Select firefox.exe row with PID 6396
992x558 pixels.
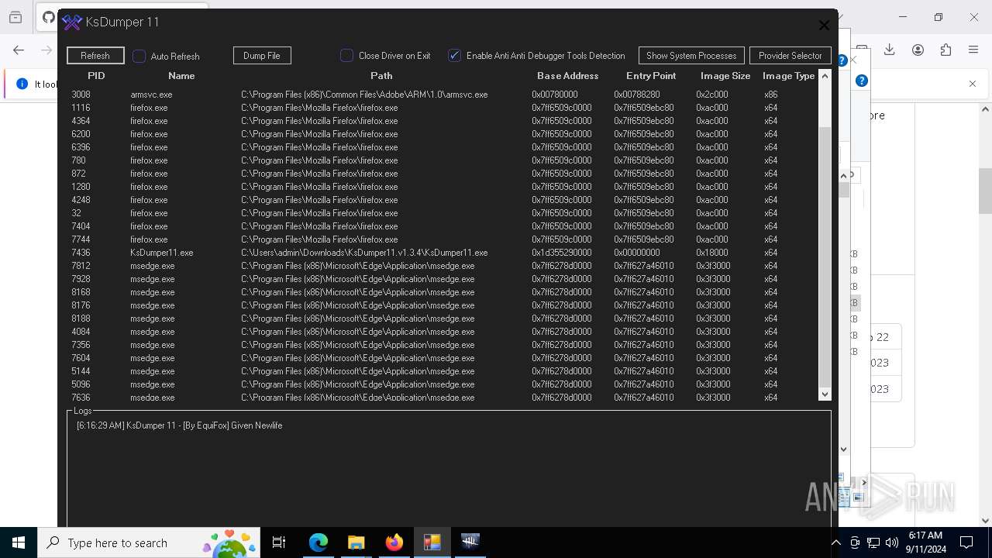tap(442, 147)
